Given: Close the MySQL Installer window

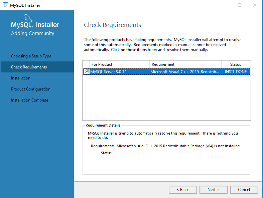Looking at the screenshot, I should tap(254, 5).
